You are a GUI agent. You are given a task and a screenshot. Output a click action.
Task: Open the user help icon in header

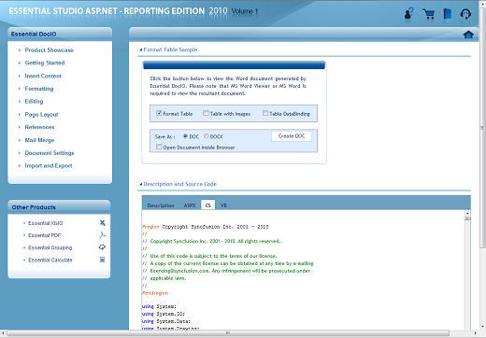[x=408, y=13]
